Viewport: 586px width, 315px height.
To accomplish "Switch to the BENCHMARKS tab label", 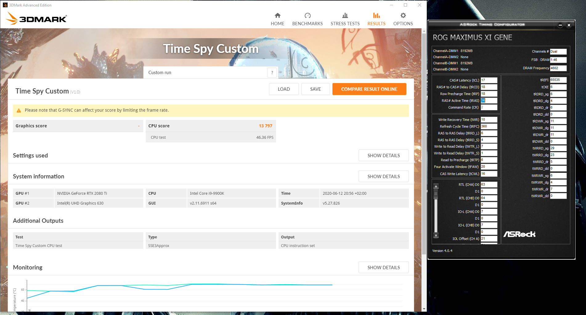I will coord(307,24).
